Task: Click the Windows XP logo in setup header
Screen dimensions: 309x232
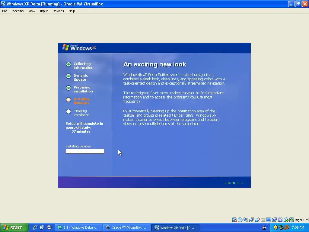Action: 79,47
